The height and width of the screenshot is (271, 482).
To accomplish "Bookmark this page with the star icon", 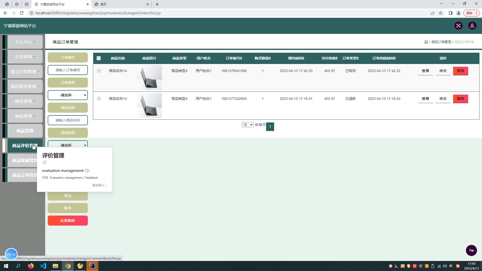I will pyautogui.click(x=441, y=13).
